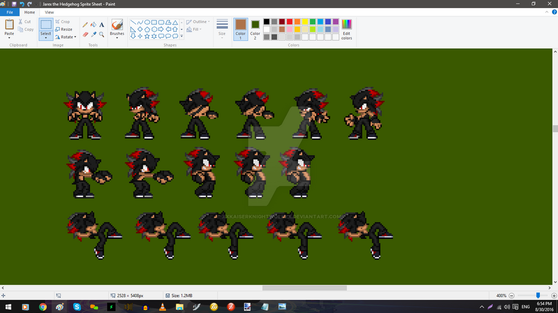Open the shape Fill dropdown
The width and height of the screenshot is (558, 313).
(194, 29)
